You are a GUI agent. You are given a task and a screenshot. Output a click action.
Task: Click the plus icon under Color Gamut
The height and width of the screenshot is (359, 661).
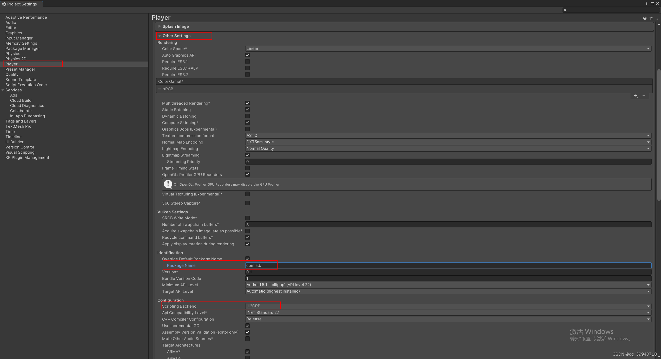click(x=636, y=96)
